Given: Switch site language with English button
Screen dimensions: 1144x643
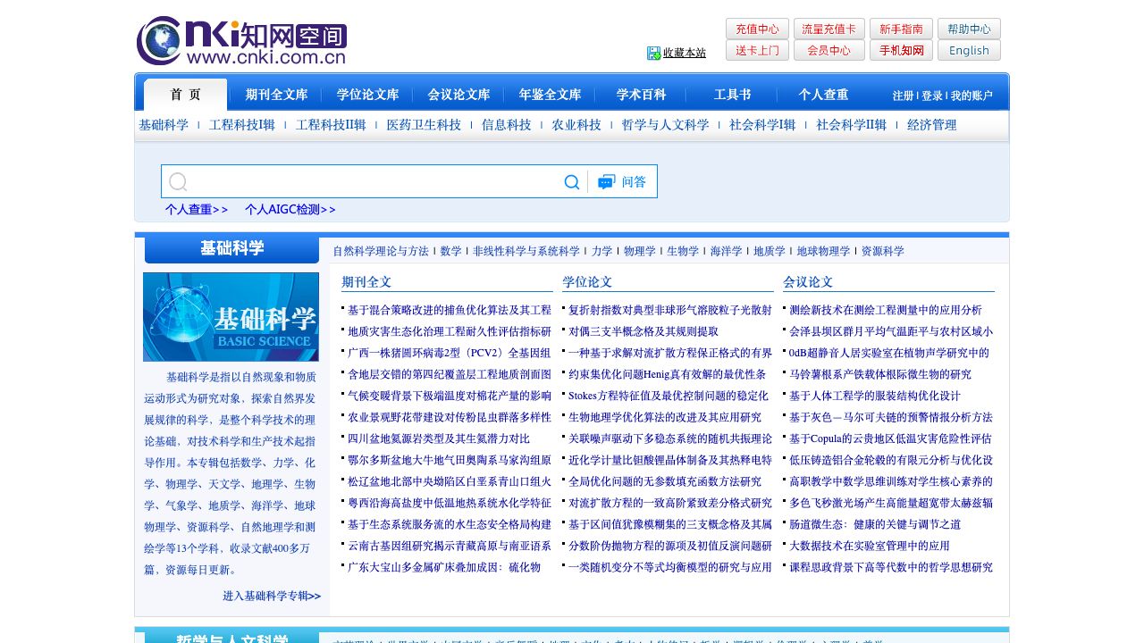Looking at the screenshot, I should click(x=969, y=50).
